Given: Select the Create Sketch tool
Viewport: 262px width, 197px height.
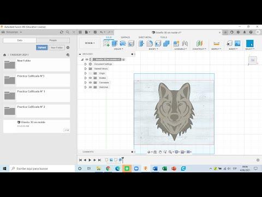Looking at the screenshot, I should click(106, 43).
